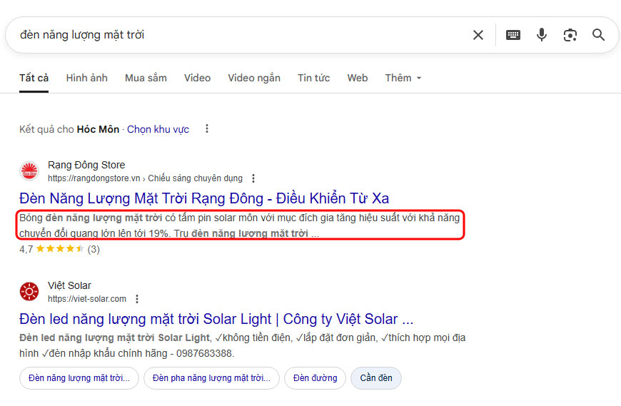Open the Việt Solar Solar Light result title

coord(216,319)
